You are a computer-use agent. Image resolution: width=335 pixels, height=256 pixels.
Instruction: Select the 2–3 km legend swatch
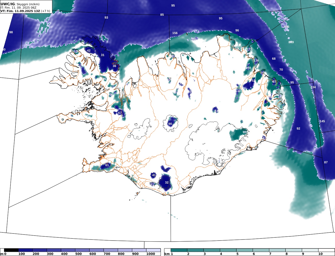pos(196,250)
